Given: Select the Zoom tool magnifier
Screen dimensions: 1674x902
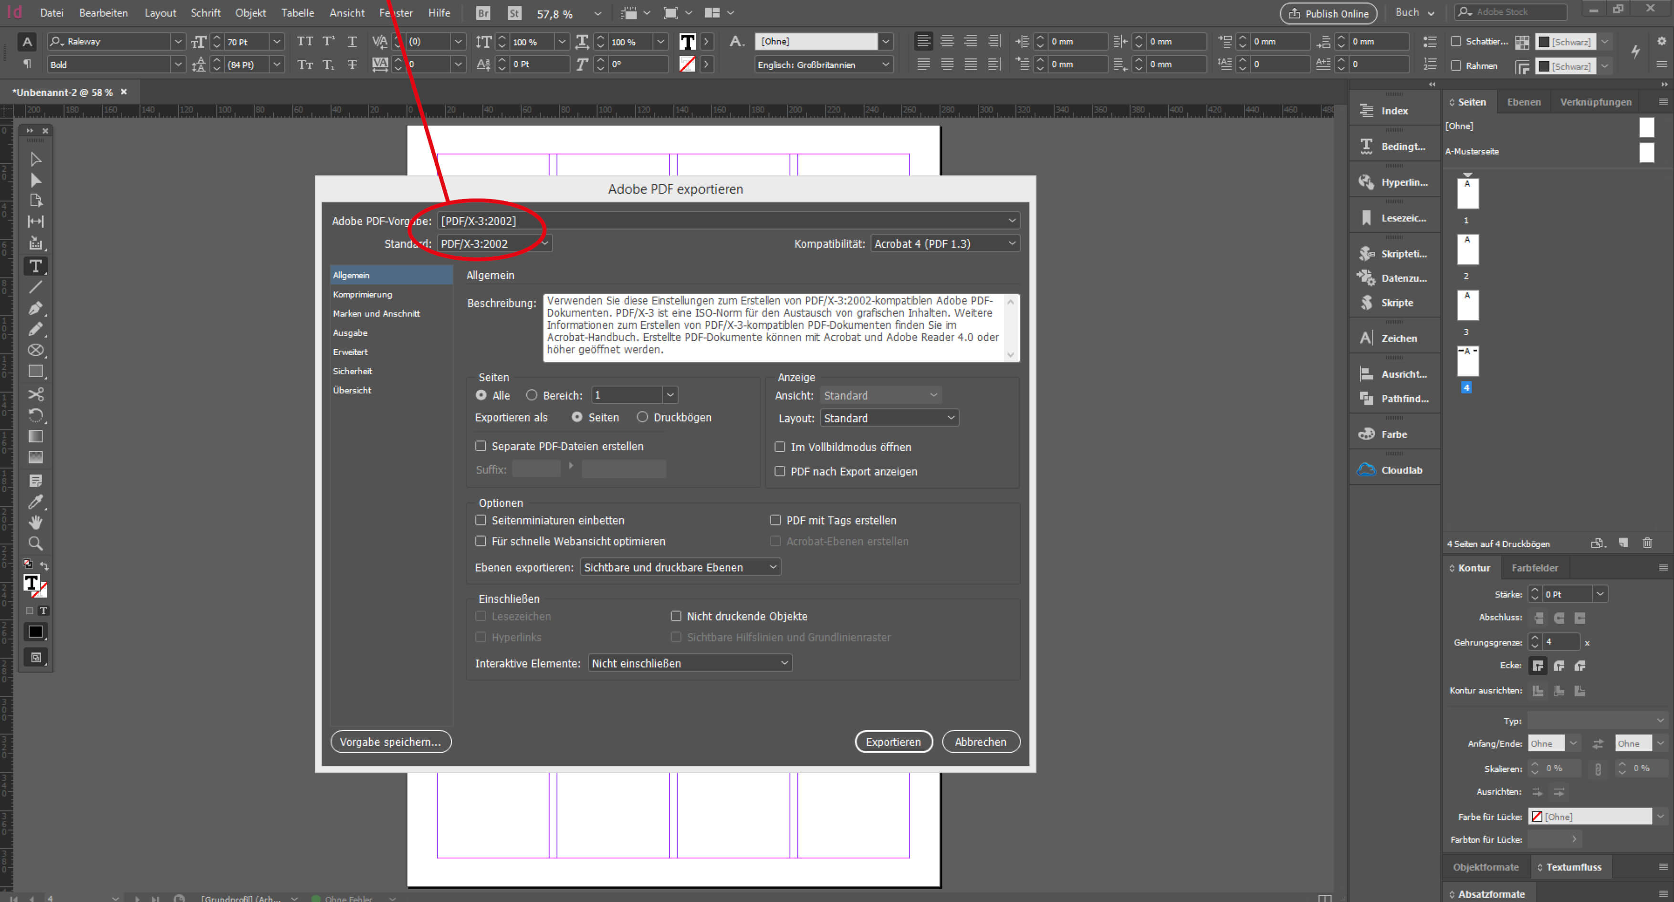Looking at the screenshot, I should tap(36, 543).
